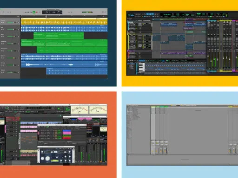This screenshot has height=178, width=238.
Task: Click the purple folder track header in yellow-panel DAW
Action: coord(139,51)
